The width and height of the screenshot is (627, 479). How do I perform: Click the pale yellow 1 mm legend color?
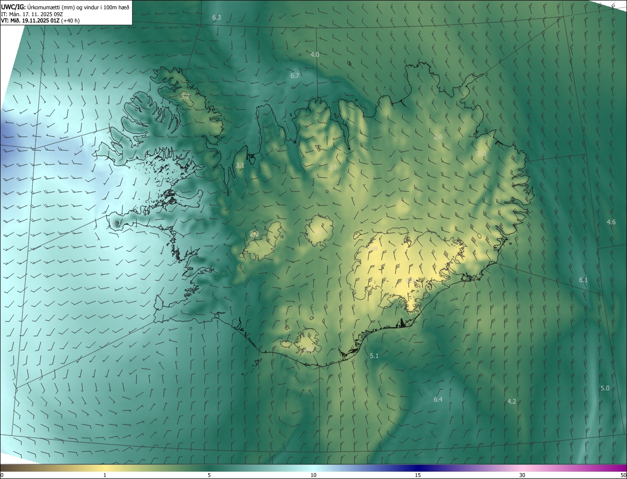[x=105, y=468]
